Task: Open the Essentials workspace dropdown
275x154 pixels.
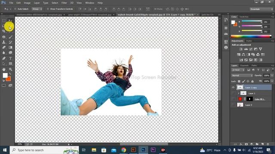Action: click(261, 9)
